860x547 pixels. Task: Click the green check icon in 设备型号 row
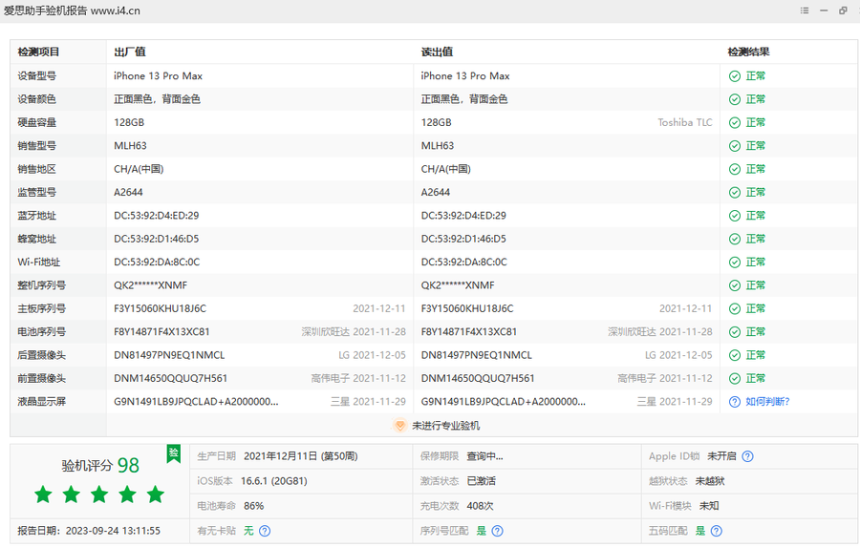[x=735, y=76]
